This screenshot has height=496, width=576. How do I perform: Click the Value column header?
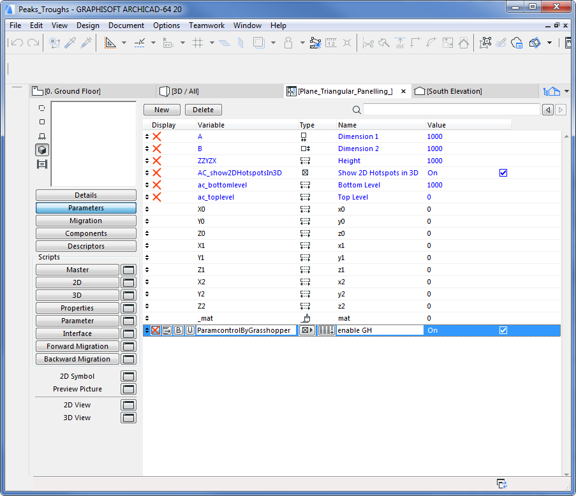click(x=468, y=125)
